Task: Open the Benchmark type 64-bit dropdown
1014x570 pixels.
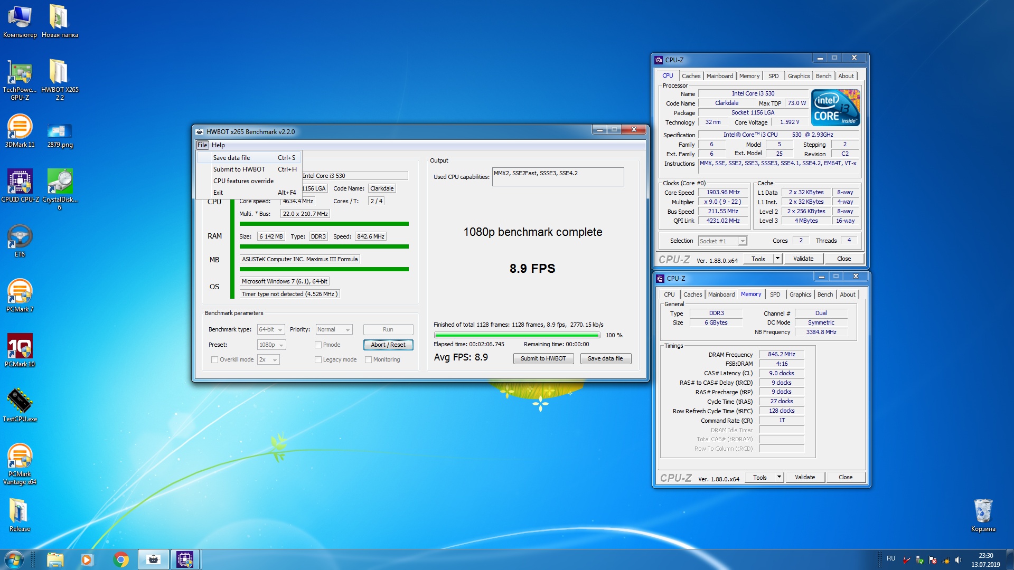Action: coord(271,329)
